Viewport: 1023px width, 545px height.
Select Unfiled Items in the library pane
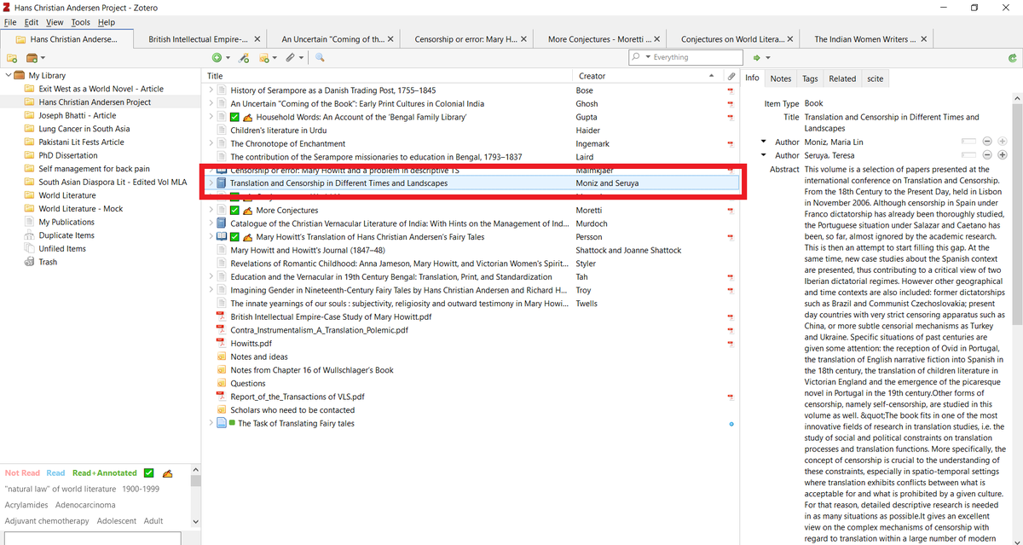point(62,248)
